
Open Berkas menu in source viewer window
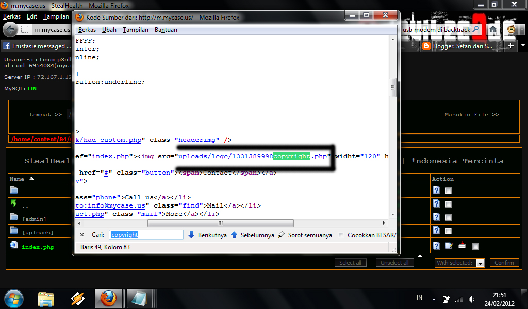click(87, 29)
